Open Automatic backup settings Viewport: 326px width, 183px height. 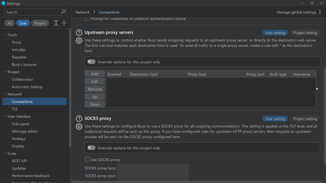point(27,87)
